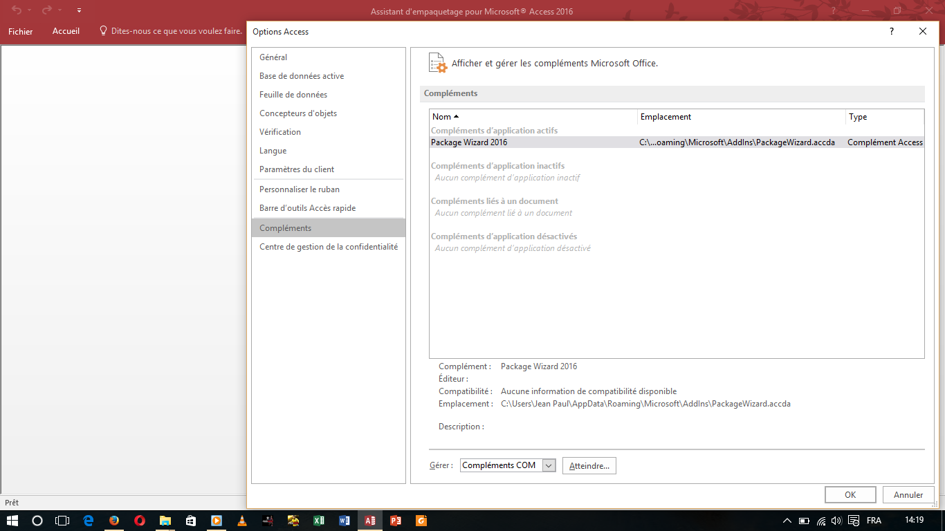Viewport: 945px width, 531px height.
Task: Open Task View on taskbar
Action: tap(62, 521)
